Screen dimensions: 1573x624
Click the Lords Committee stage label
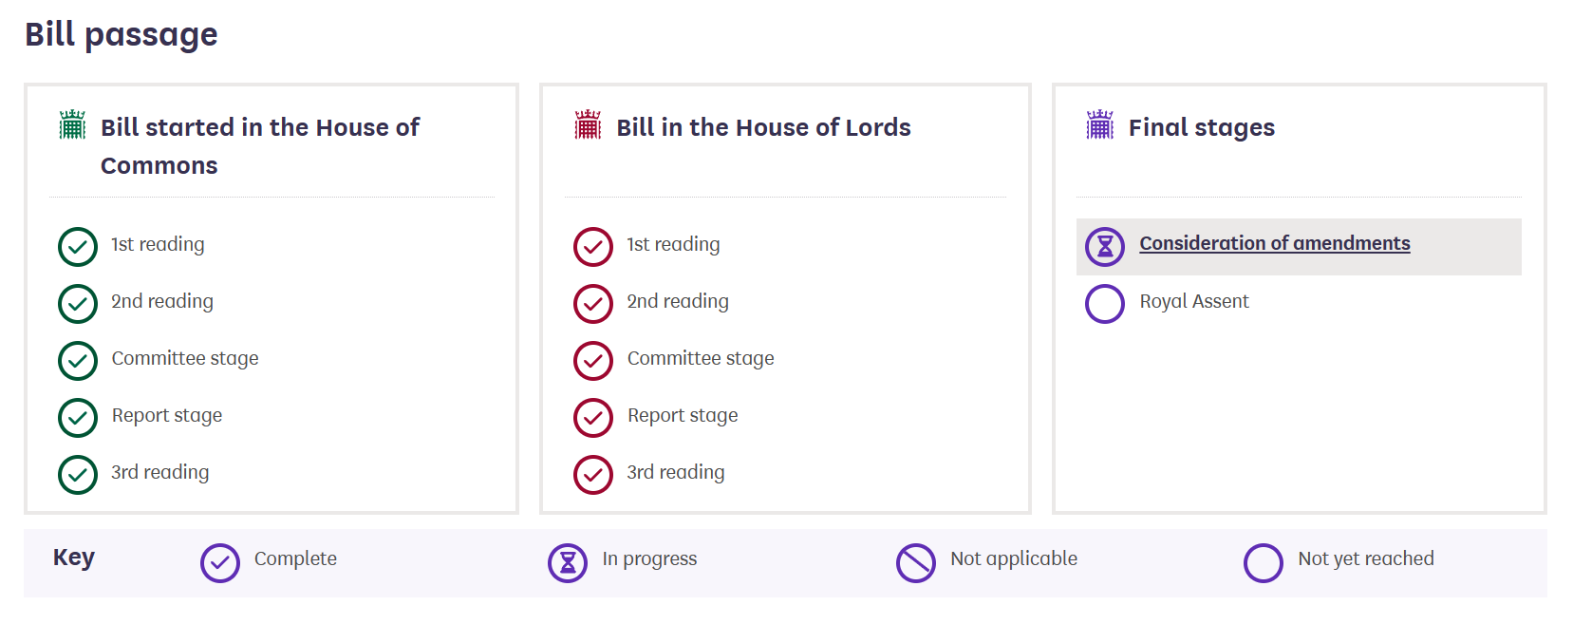coord(701,358)
